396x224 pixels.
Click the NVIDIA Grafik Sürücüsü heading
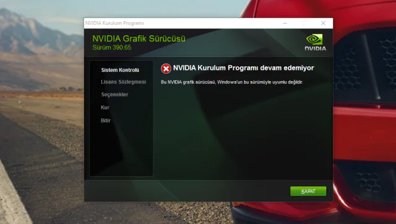[139, 38]
